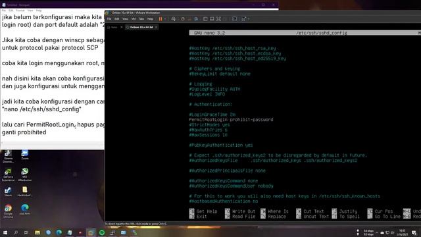Open the VMware View menu
Image resolution: width=421 pixels, height=237 pixels.
coord(125,19)
